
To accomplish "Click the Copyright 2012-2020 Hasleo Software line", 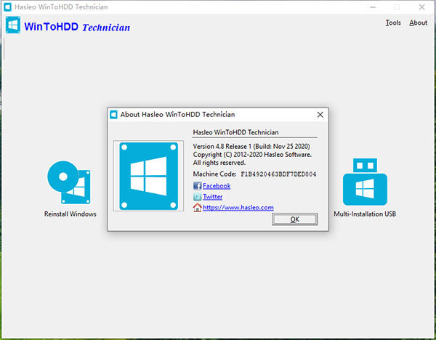I will pyautogui.click(x=252, y=155).
